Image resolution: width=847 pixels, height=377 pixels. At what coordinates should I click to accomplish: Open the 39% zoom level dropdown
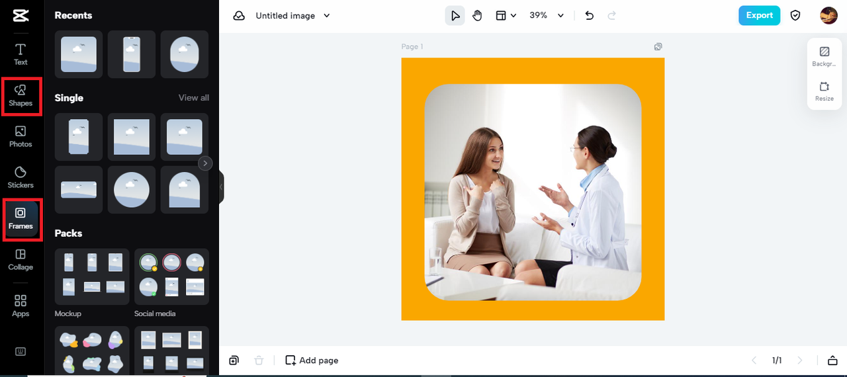tap(547, 15)
